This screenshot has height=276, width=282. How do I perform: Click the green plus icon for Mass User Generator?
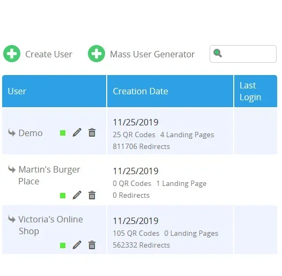[97, 54]
